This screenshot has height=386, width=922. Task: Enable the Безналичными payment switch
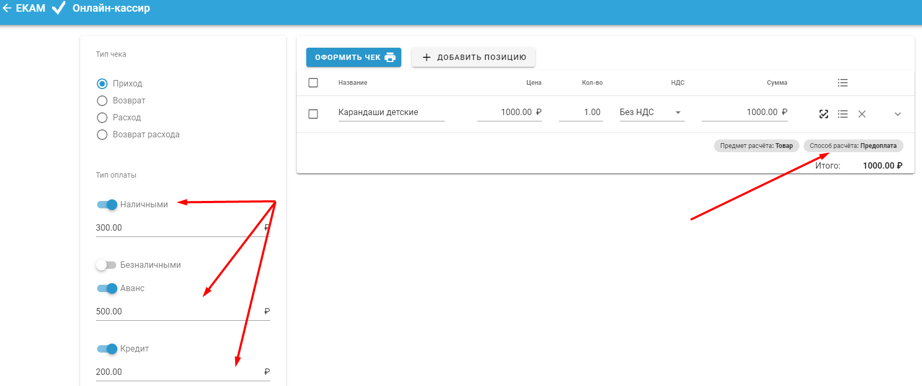pos(106,265)
